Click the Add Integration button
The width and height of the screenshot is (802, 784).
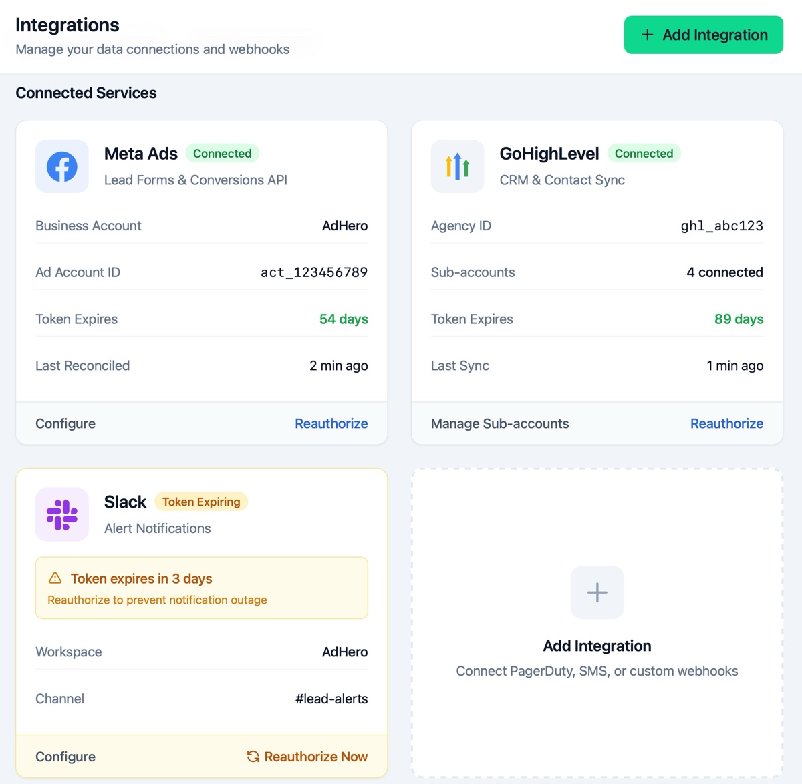[x=703, y=35]
